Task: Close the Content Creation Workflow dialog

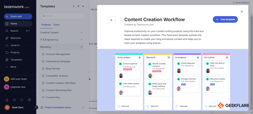Action: pos(242,11)
